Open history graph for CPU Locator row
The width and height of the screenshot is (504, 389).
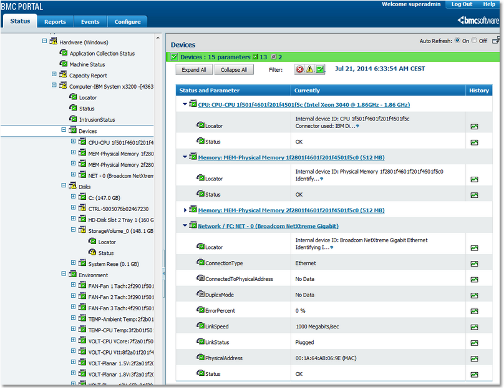click(x=474, y=126)
